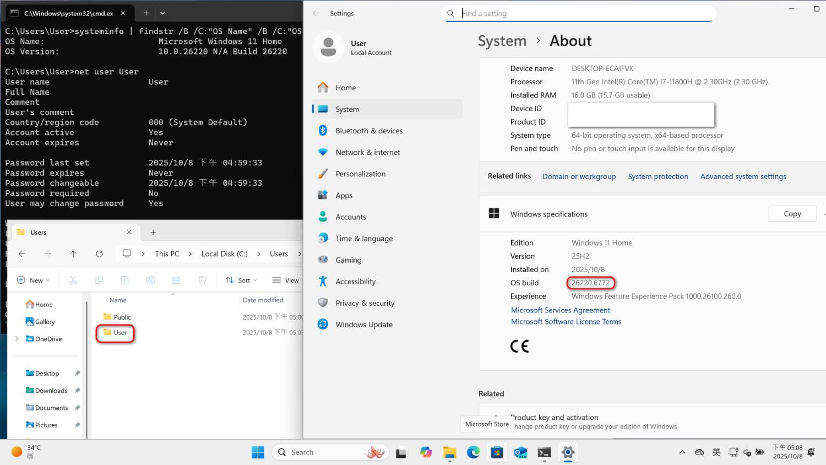Select Bluetooth & devices in Settings
826x465 pixels.
(x=369, y=131)
